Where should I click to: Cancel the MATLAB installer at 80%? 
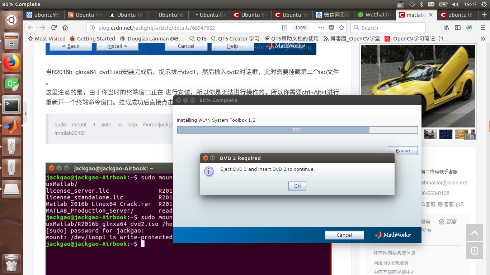click(x=344, y=235)
